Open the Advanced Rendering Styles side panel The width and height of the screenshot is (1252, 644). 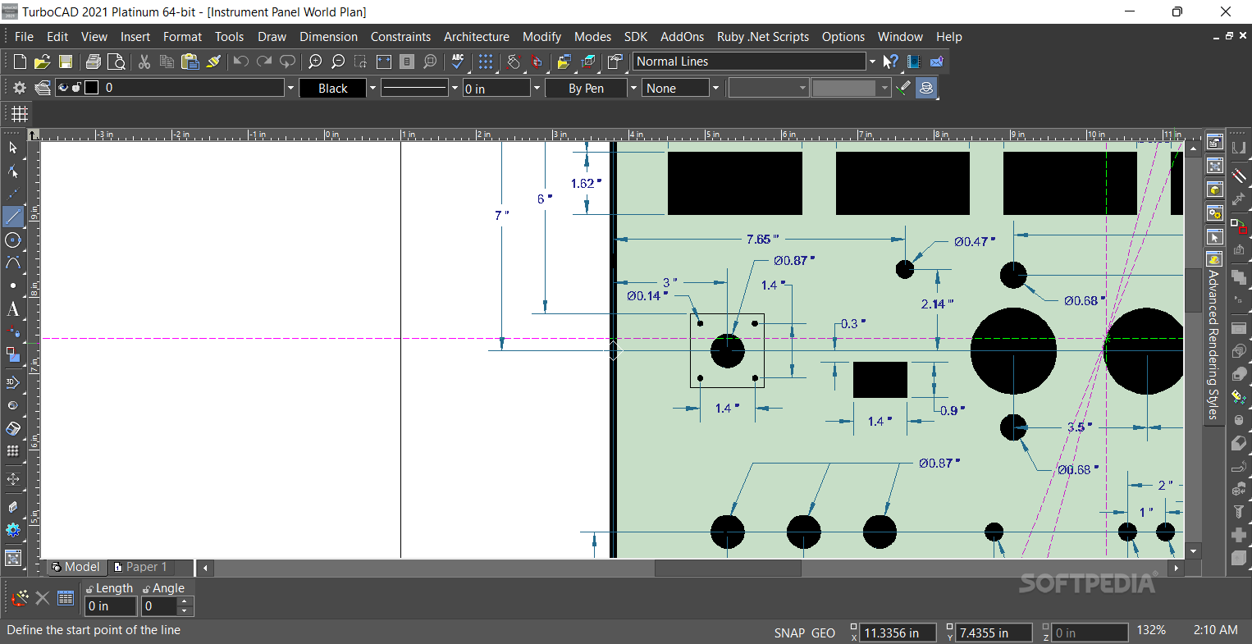click(1213, 337)
